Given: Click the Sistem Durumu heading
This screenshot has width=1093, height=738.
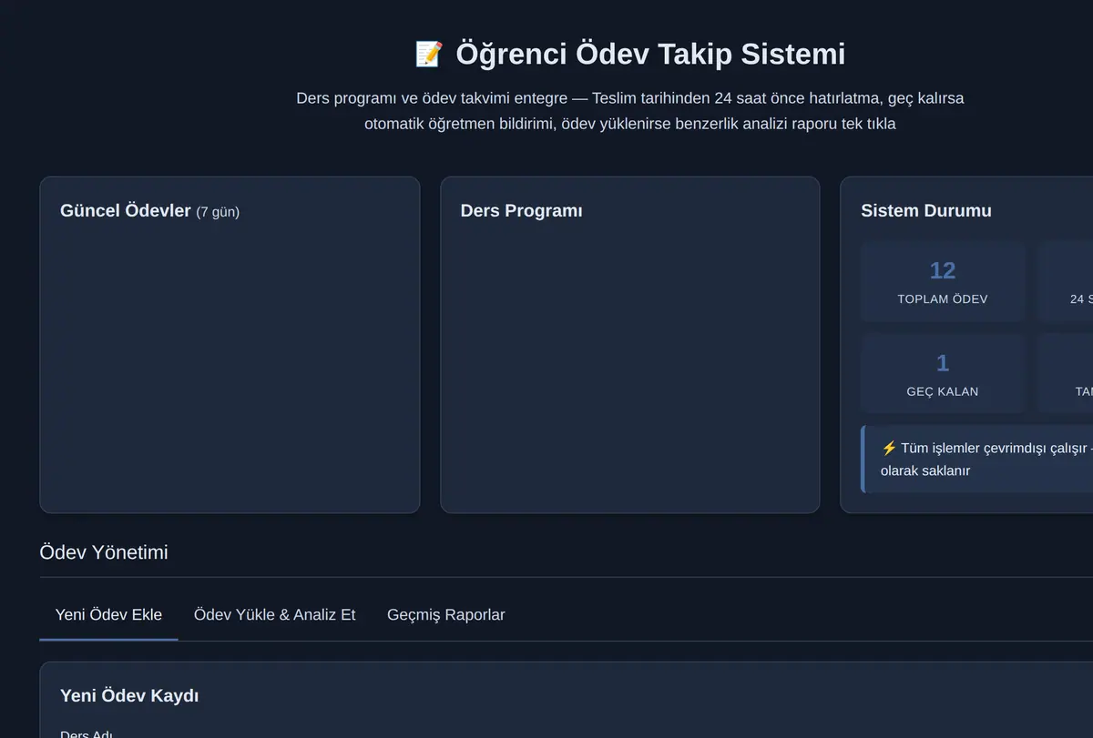Looking at the screenshot, I should (x=926, y=210).
